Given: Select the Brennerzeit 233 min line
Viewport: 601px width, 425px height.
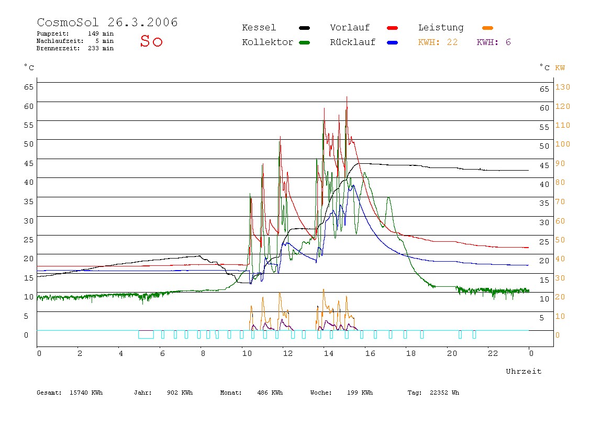Looking at the screenshot, I should [x=75, y=48].
